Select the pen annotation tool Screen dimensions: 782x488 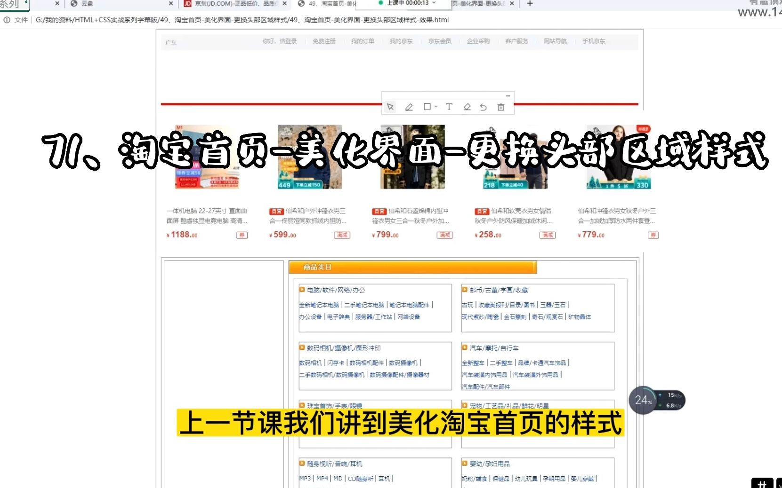pos(409,107)
